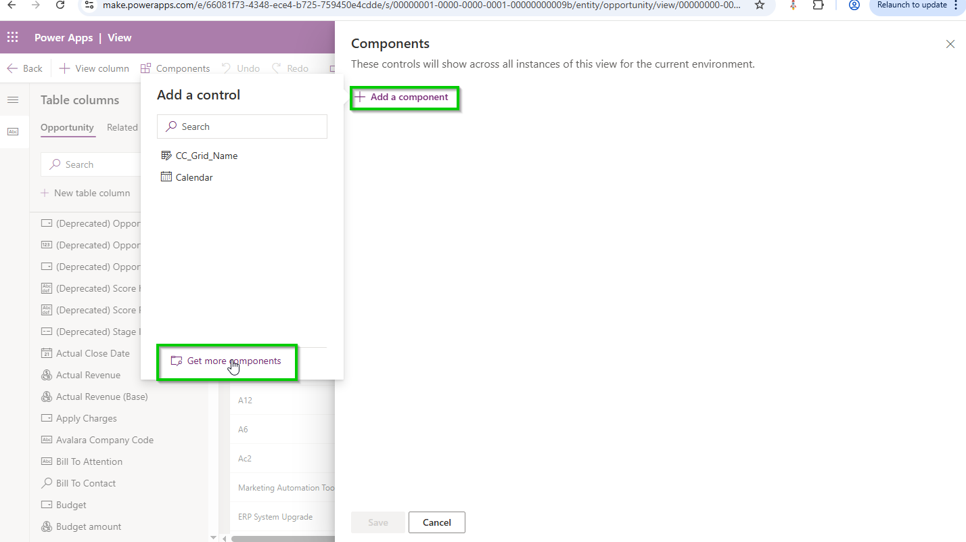This screenshot has height=542, width=966.
Task: Click Get more components link
Action: (233, 361)
